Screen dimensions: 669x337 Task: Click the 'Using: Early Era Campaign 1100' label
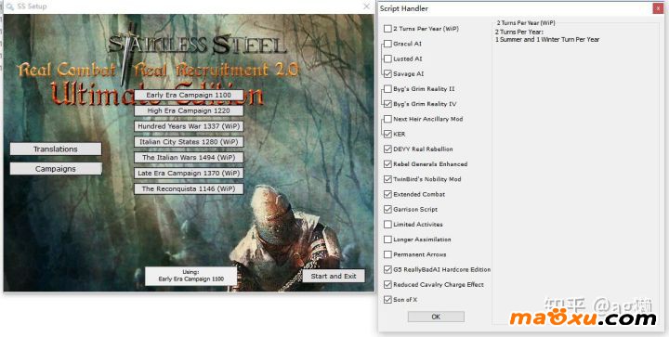(190, 276)
